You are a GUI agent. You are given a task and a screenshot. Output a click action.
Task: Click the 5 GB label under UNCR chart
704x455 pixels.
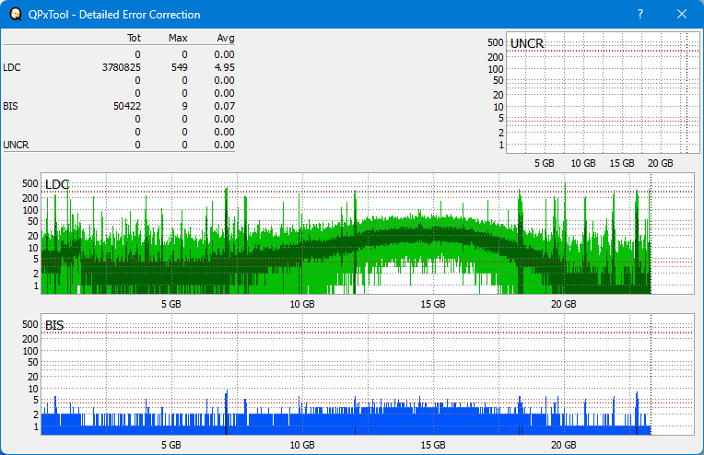pos(545,163)
